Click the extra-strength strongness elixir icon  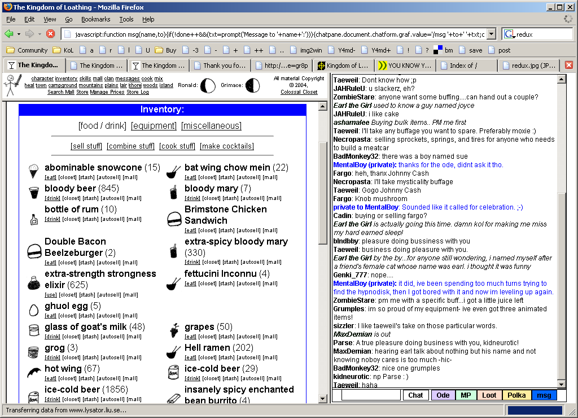pyautogui.click(x=34, y=284)
